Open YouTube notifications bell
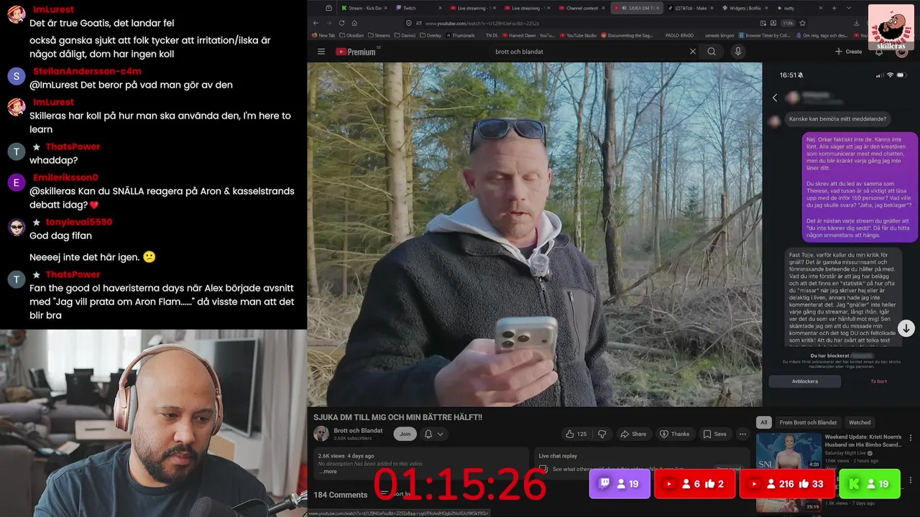Screen dimensions: 920x517 879,52
